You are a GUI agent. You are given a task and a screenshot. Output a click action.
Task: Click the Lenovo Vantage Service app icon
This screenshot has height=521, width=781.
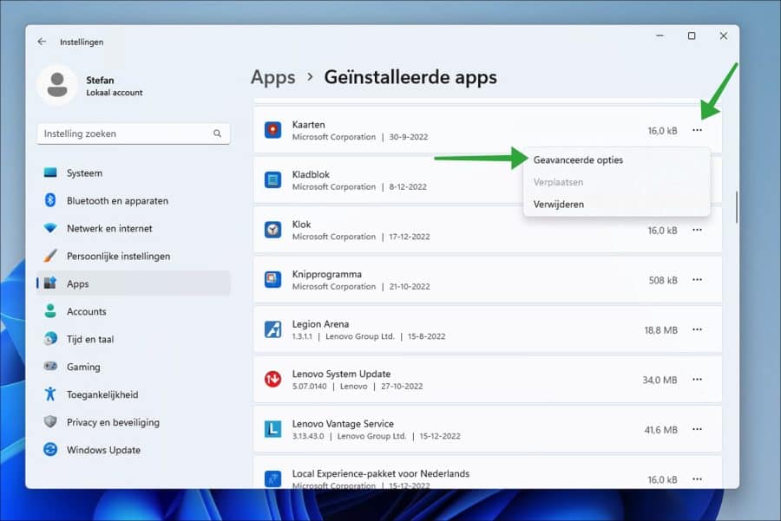pos(273,429)
